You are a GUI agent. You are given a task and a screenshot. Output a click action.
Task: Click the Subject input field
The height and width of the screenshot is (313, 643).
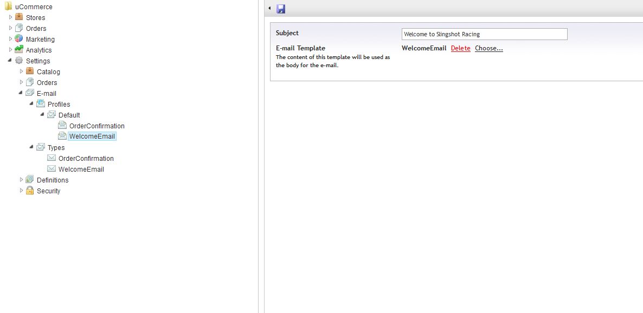click(x=484, y=34)
